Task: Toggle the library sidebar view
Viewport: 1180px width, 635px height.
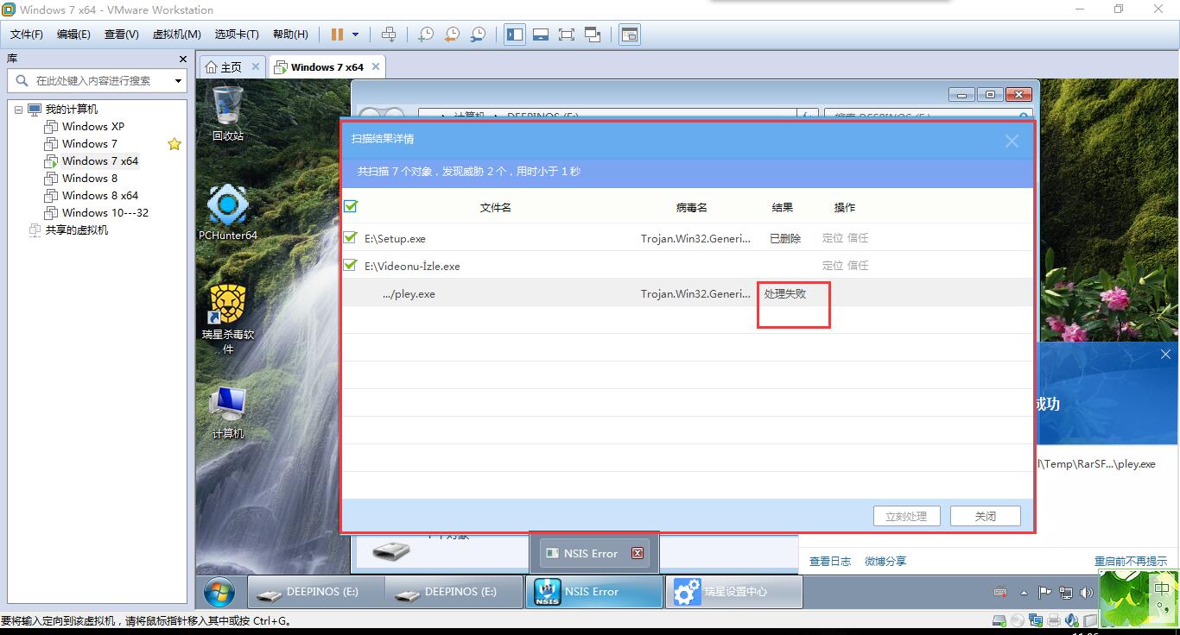Action: click(x=515, y=35)
